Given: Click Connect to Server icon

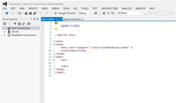Looking at the screenshot, I should (19, 24).
